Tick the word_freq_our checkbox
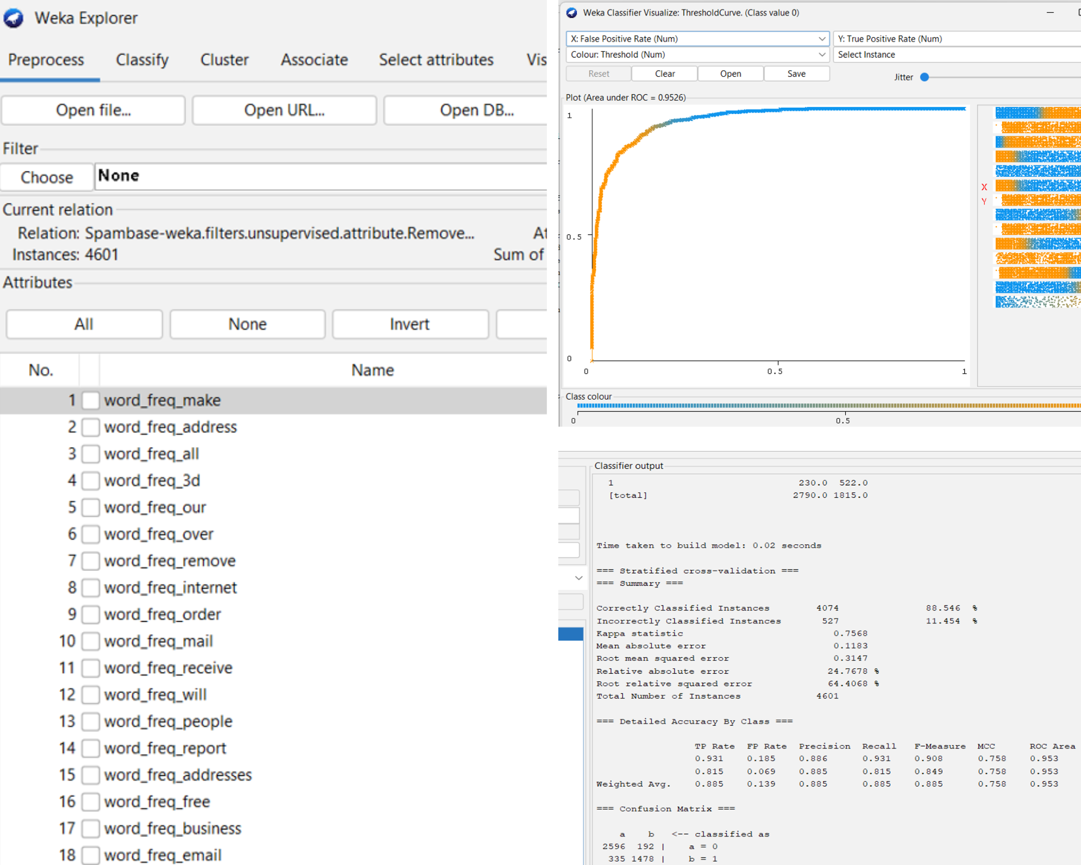 pos(91,508)
